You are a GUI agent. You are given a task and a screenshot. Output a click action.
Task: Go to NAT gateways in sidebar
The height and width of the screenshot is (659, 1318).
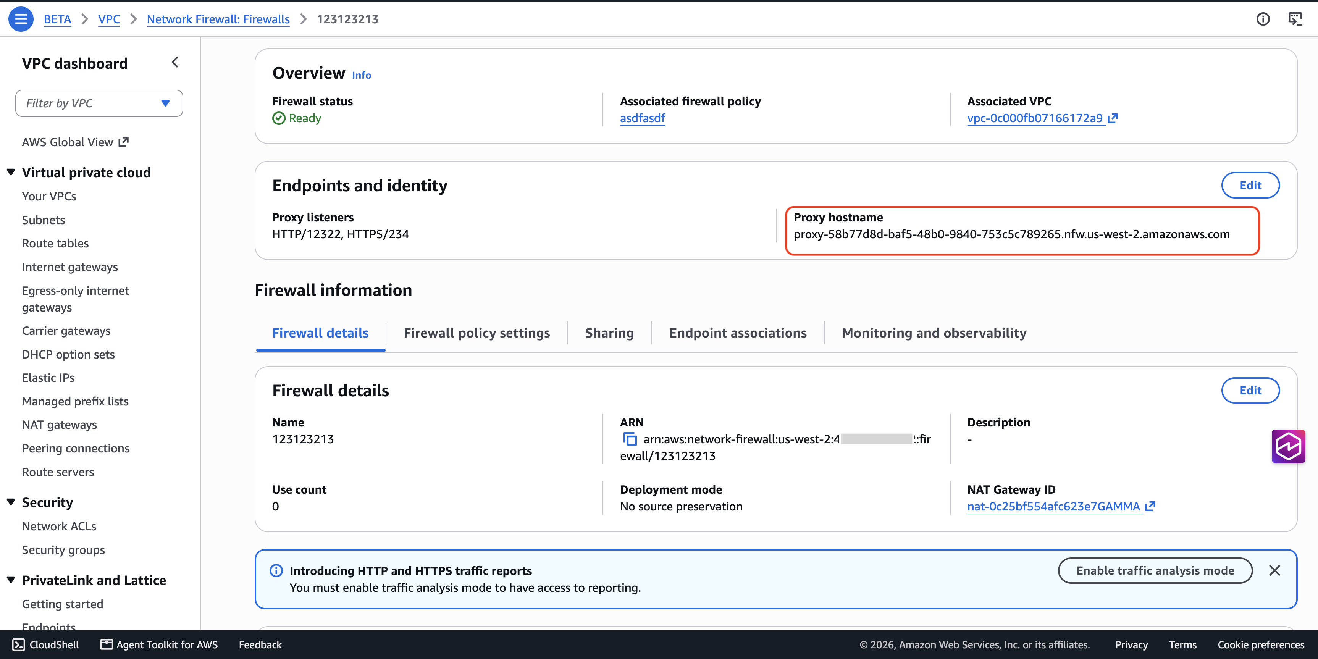(59, 425)
